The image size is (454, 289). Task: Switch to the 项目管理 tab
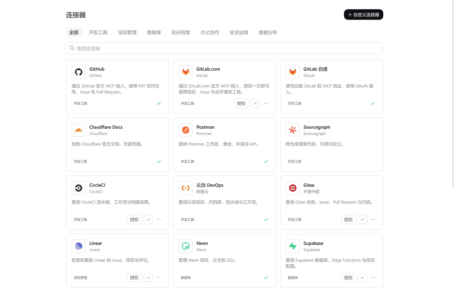(x=127, y=32)
